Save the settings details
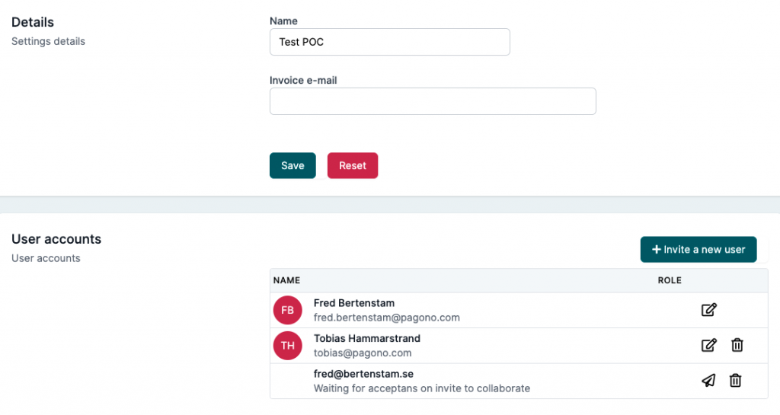Image resolution: width=780 pixels, height=415 pixels. (292, 165)
